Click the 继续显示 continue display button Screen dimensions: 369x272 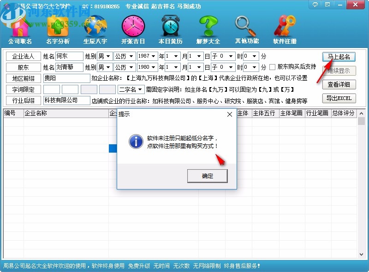point(339,70)
